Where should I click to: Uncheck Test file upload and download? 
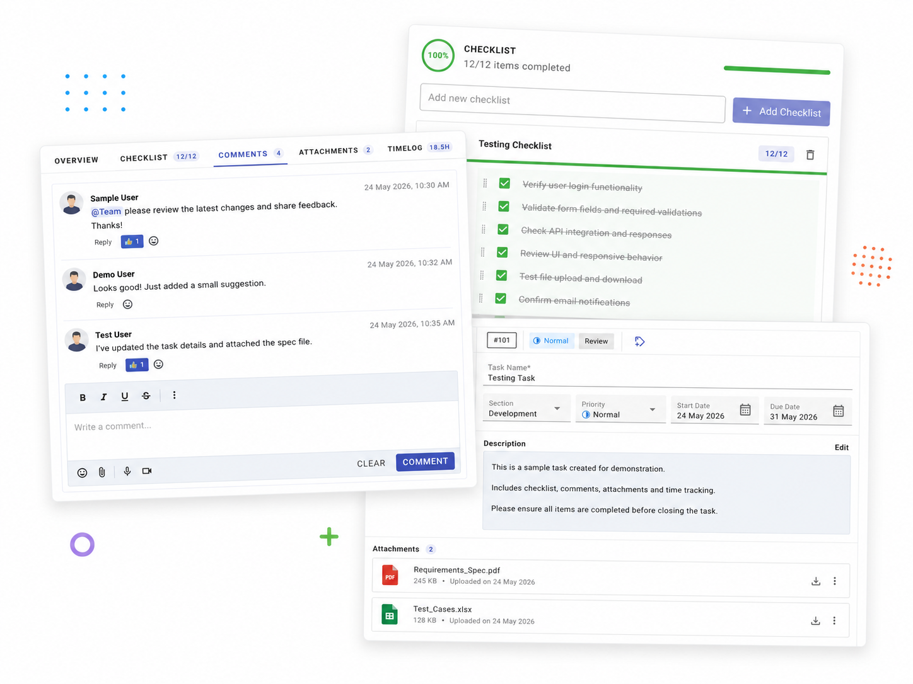(502, 275)
